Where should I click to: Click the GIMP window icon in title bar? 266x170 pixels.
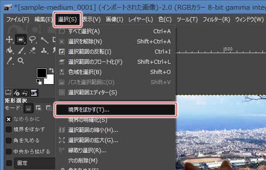point(8,7)
